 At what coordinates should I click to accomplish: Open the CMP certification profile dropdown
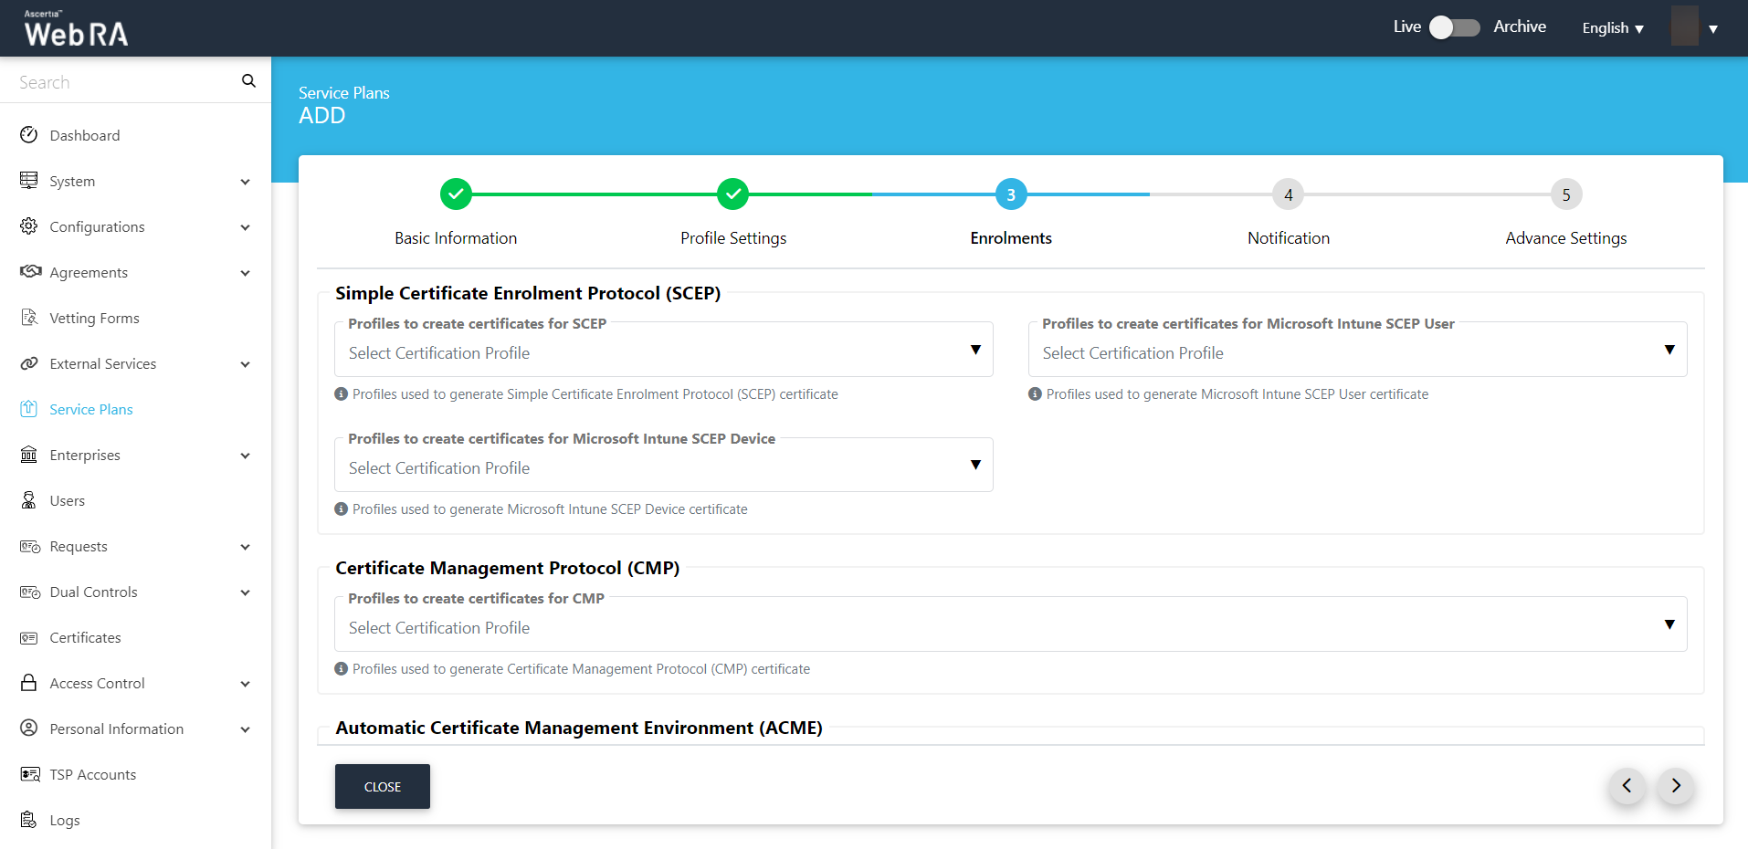(1010, 627)
